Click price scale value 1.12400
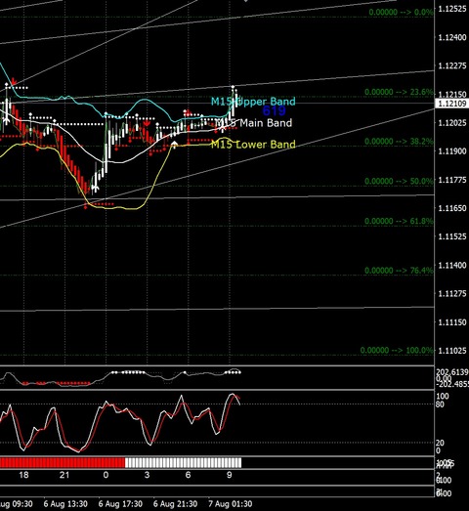 452,37
